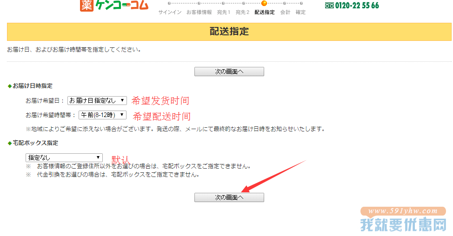Click the top 次の画面へ button
453x236 pixels.
[x=229, y=72]
